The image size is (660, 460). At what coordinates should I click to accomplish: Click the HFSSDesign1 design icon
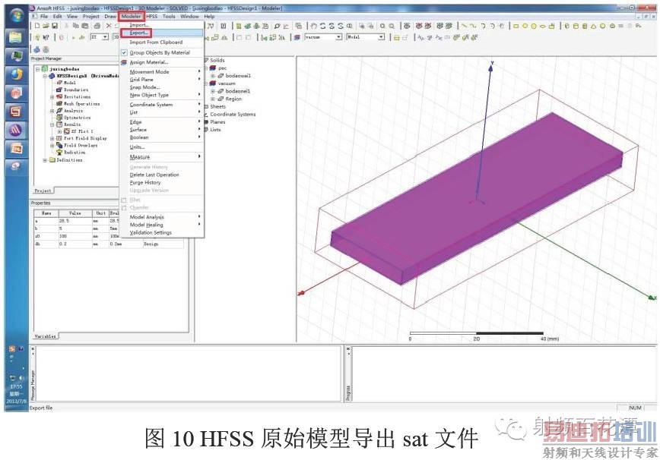pos(52,76)
